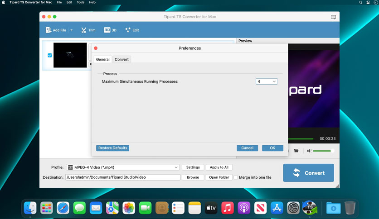Browse for a destination folder

[193, 177]
